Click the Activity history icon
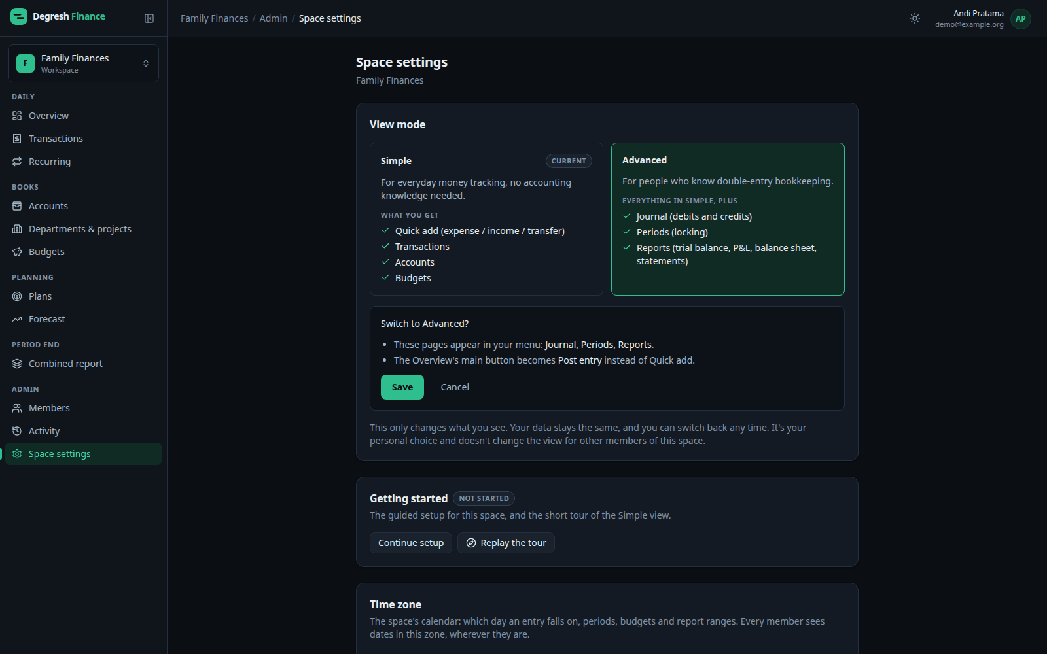This screenshot has width=1047, height=654. pos(17,431)
